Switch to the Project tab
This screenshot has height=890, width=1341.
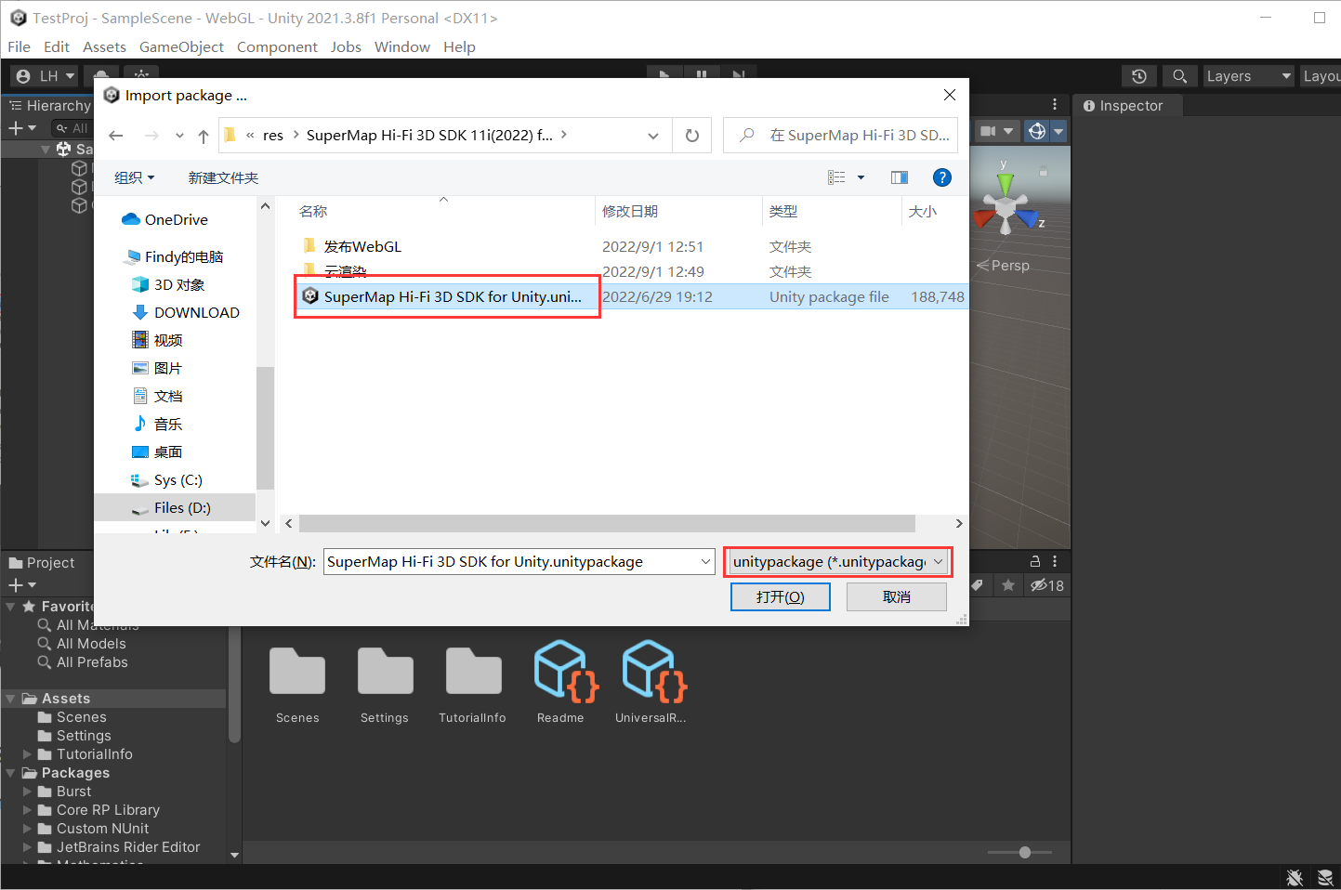coord(42,563)
